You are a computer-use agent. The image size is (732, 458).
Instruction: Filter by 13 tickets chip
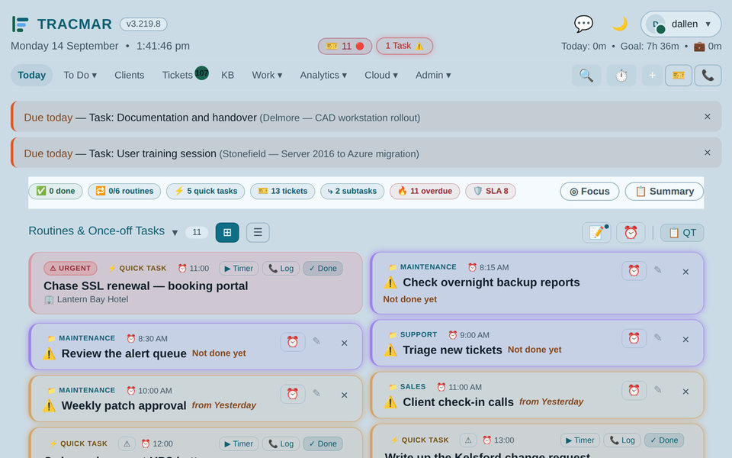[x=282, y=191]
